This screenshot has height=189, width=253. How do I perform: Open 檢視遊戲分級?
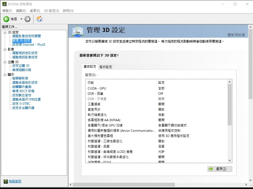[x=22, y=70]
